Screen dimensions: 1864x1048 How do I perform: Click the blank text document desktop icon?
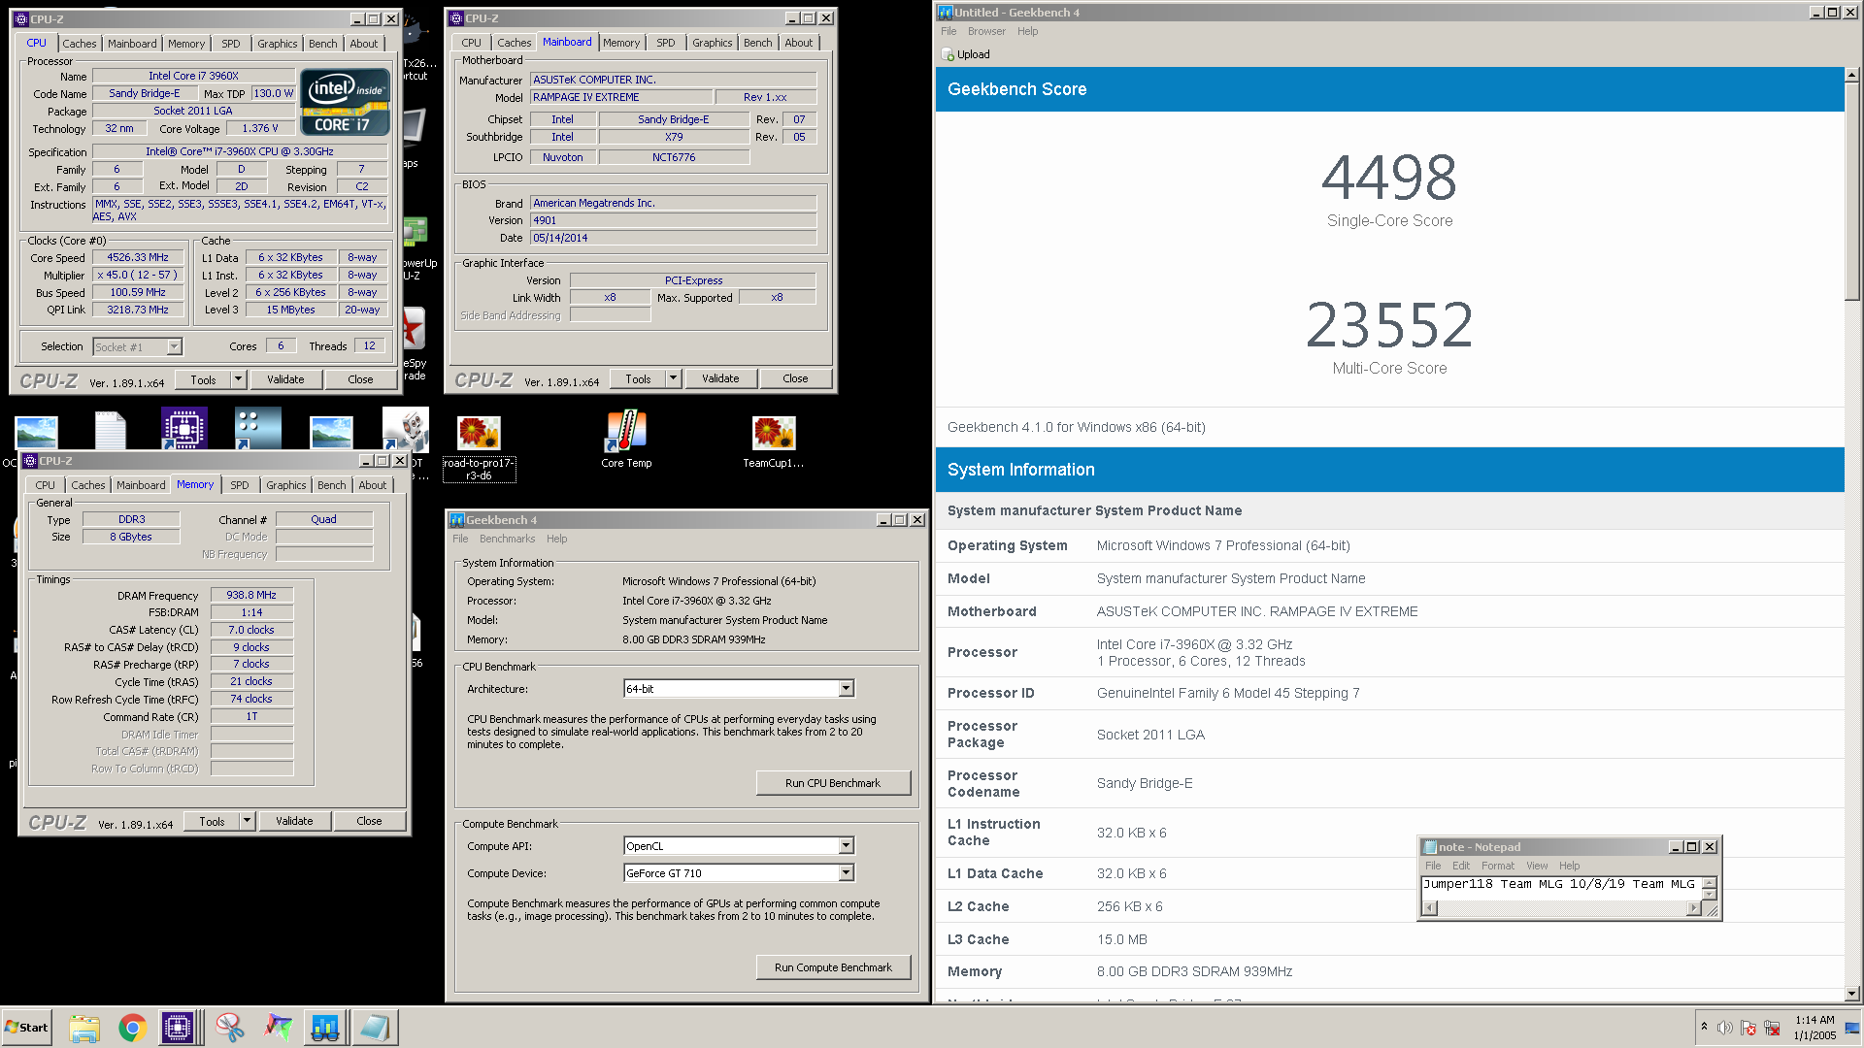[111, 431]
